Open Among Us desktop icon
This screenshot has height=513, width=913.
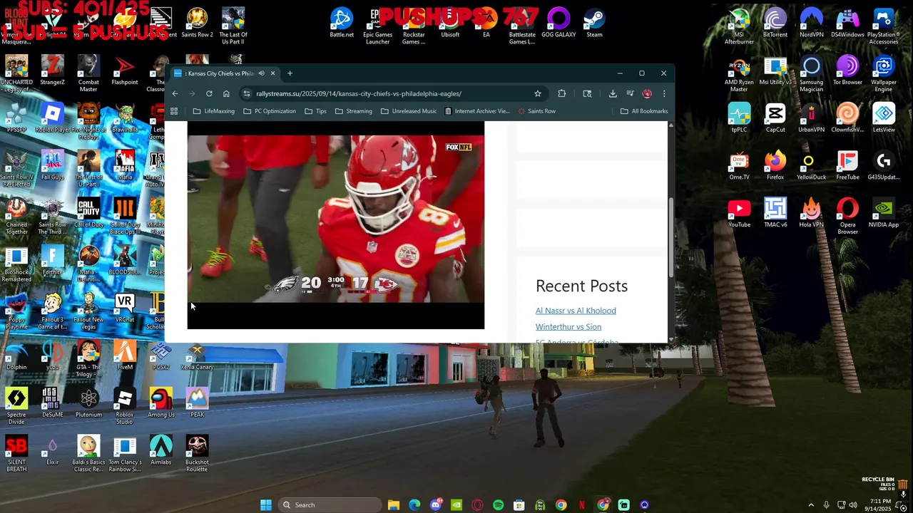[x=161, y=403]
